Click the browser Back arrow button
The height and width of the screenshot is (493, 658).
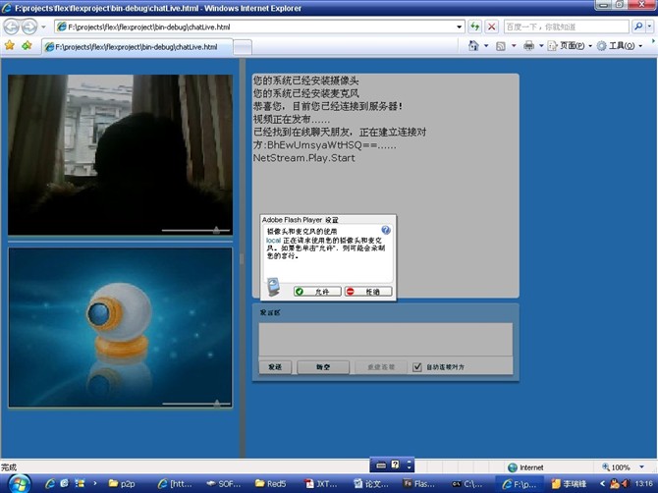tap(12, 27)
